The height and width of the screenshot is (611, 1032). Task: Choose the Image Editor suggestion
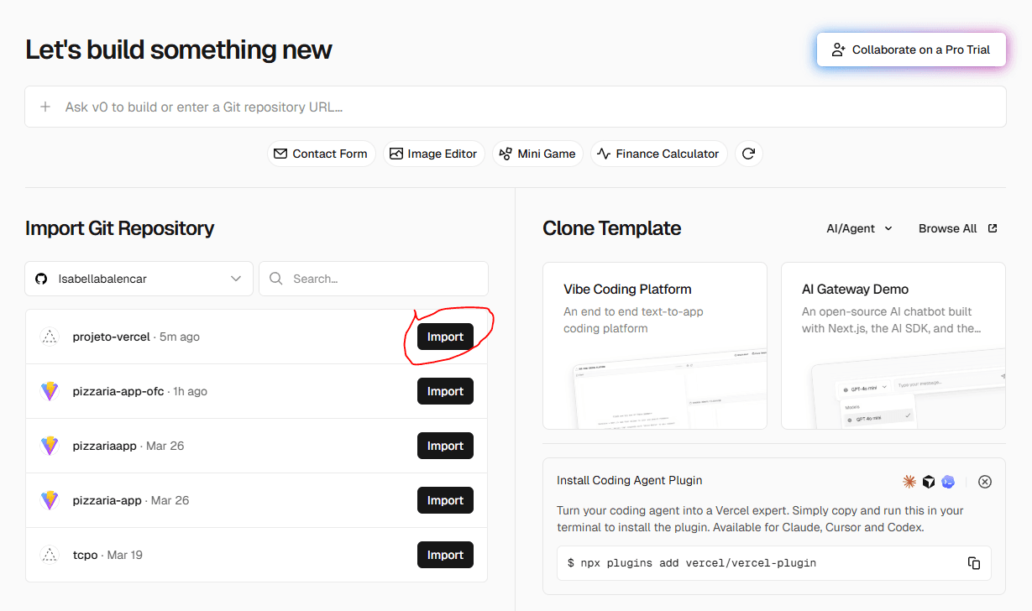[433, 154]
